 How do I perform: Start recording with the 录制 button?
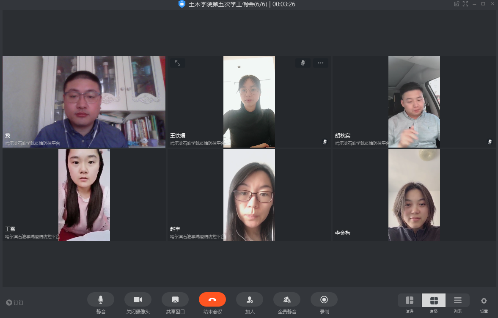pyautogui.click(x=324, y=299)
